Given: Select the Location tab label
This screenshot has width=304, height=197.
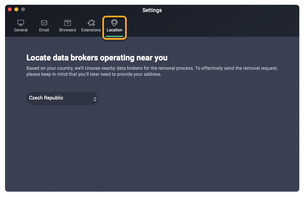Looking at the screenshot, I should [x=114, y=30].
